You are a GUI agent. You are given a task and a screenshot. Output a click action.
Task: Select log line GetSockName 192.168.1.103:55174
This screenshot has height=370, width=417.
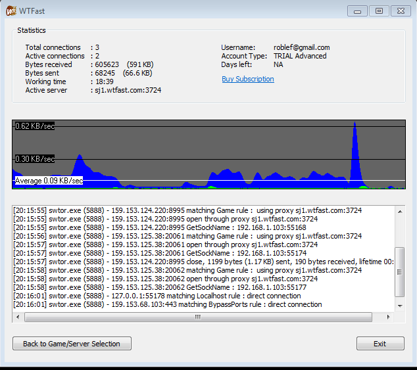pos(160,253)
